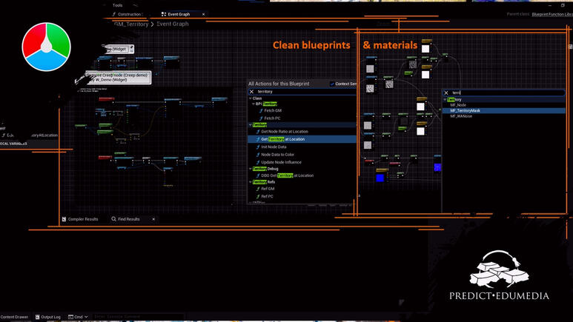The width and height of the screenshot is (573, 322).
Task: Choose Get Territory at Location
Action: pyautogui.click(x=302, y=139)
